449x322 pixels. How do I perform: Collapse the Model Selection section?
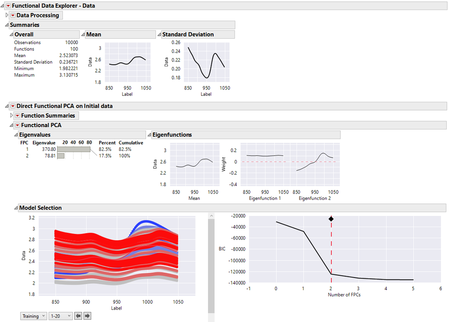[16, 208]
